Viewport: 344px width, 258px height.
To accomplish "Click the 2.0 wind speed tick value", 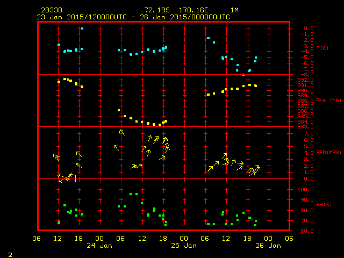I will pyautogui.click(x=309, y=166).
